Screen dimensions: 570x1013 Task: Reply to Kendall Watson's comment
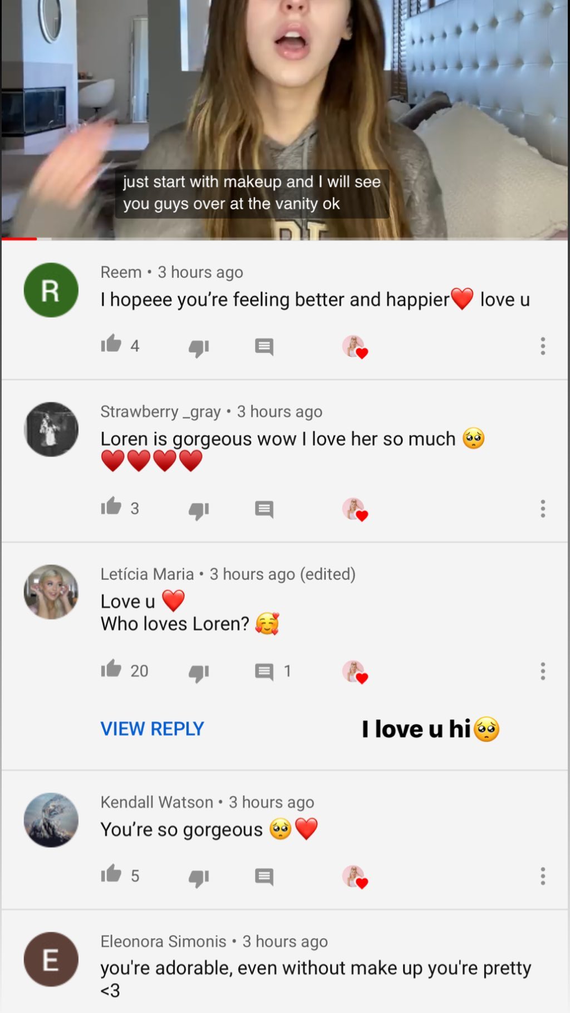[264, 877]
